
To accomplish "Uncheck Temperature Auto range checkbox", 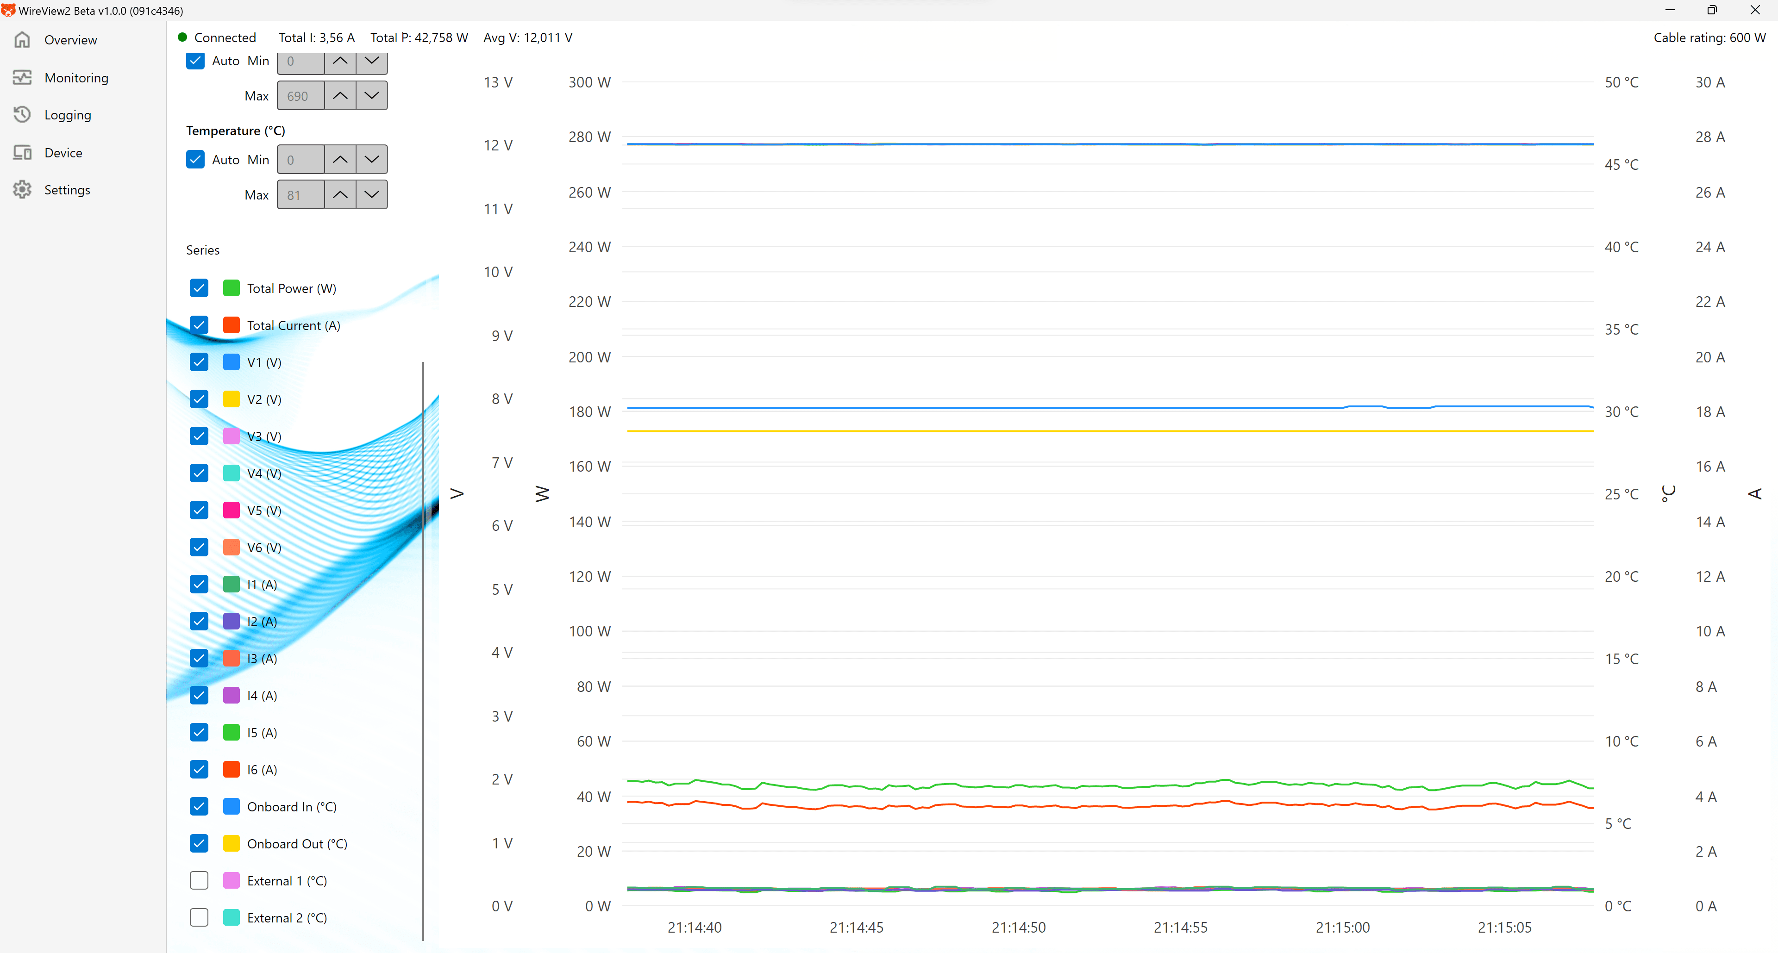I will coord(195,159).
